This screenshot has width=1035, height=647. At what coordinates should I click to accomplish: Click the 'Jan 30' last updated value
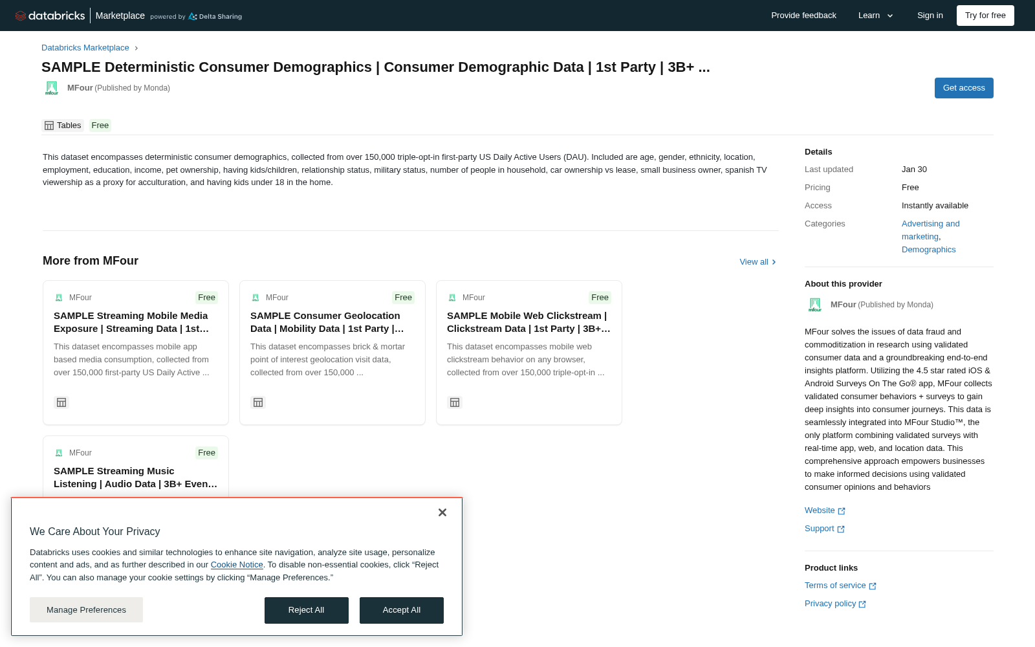click(914, 170)
